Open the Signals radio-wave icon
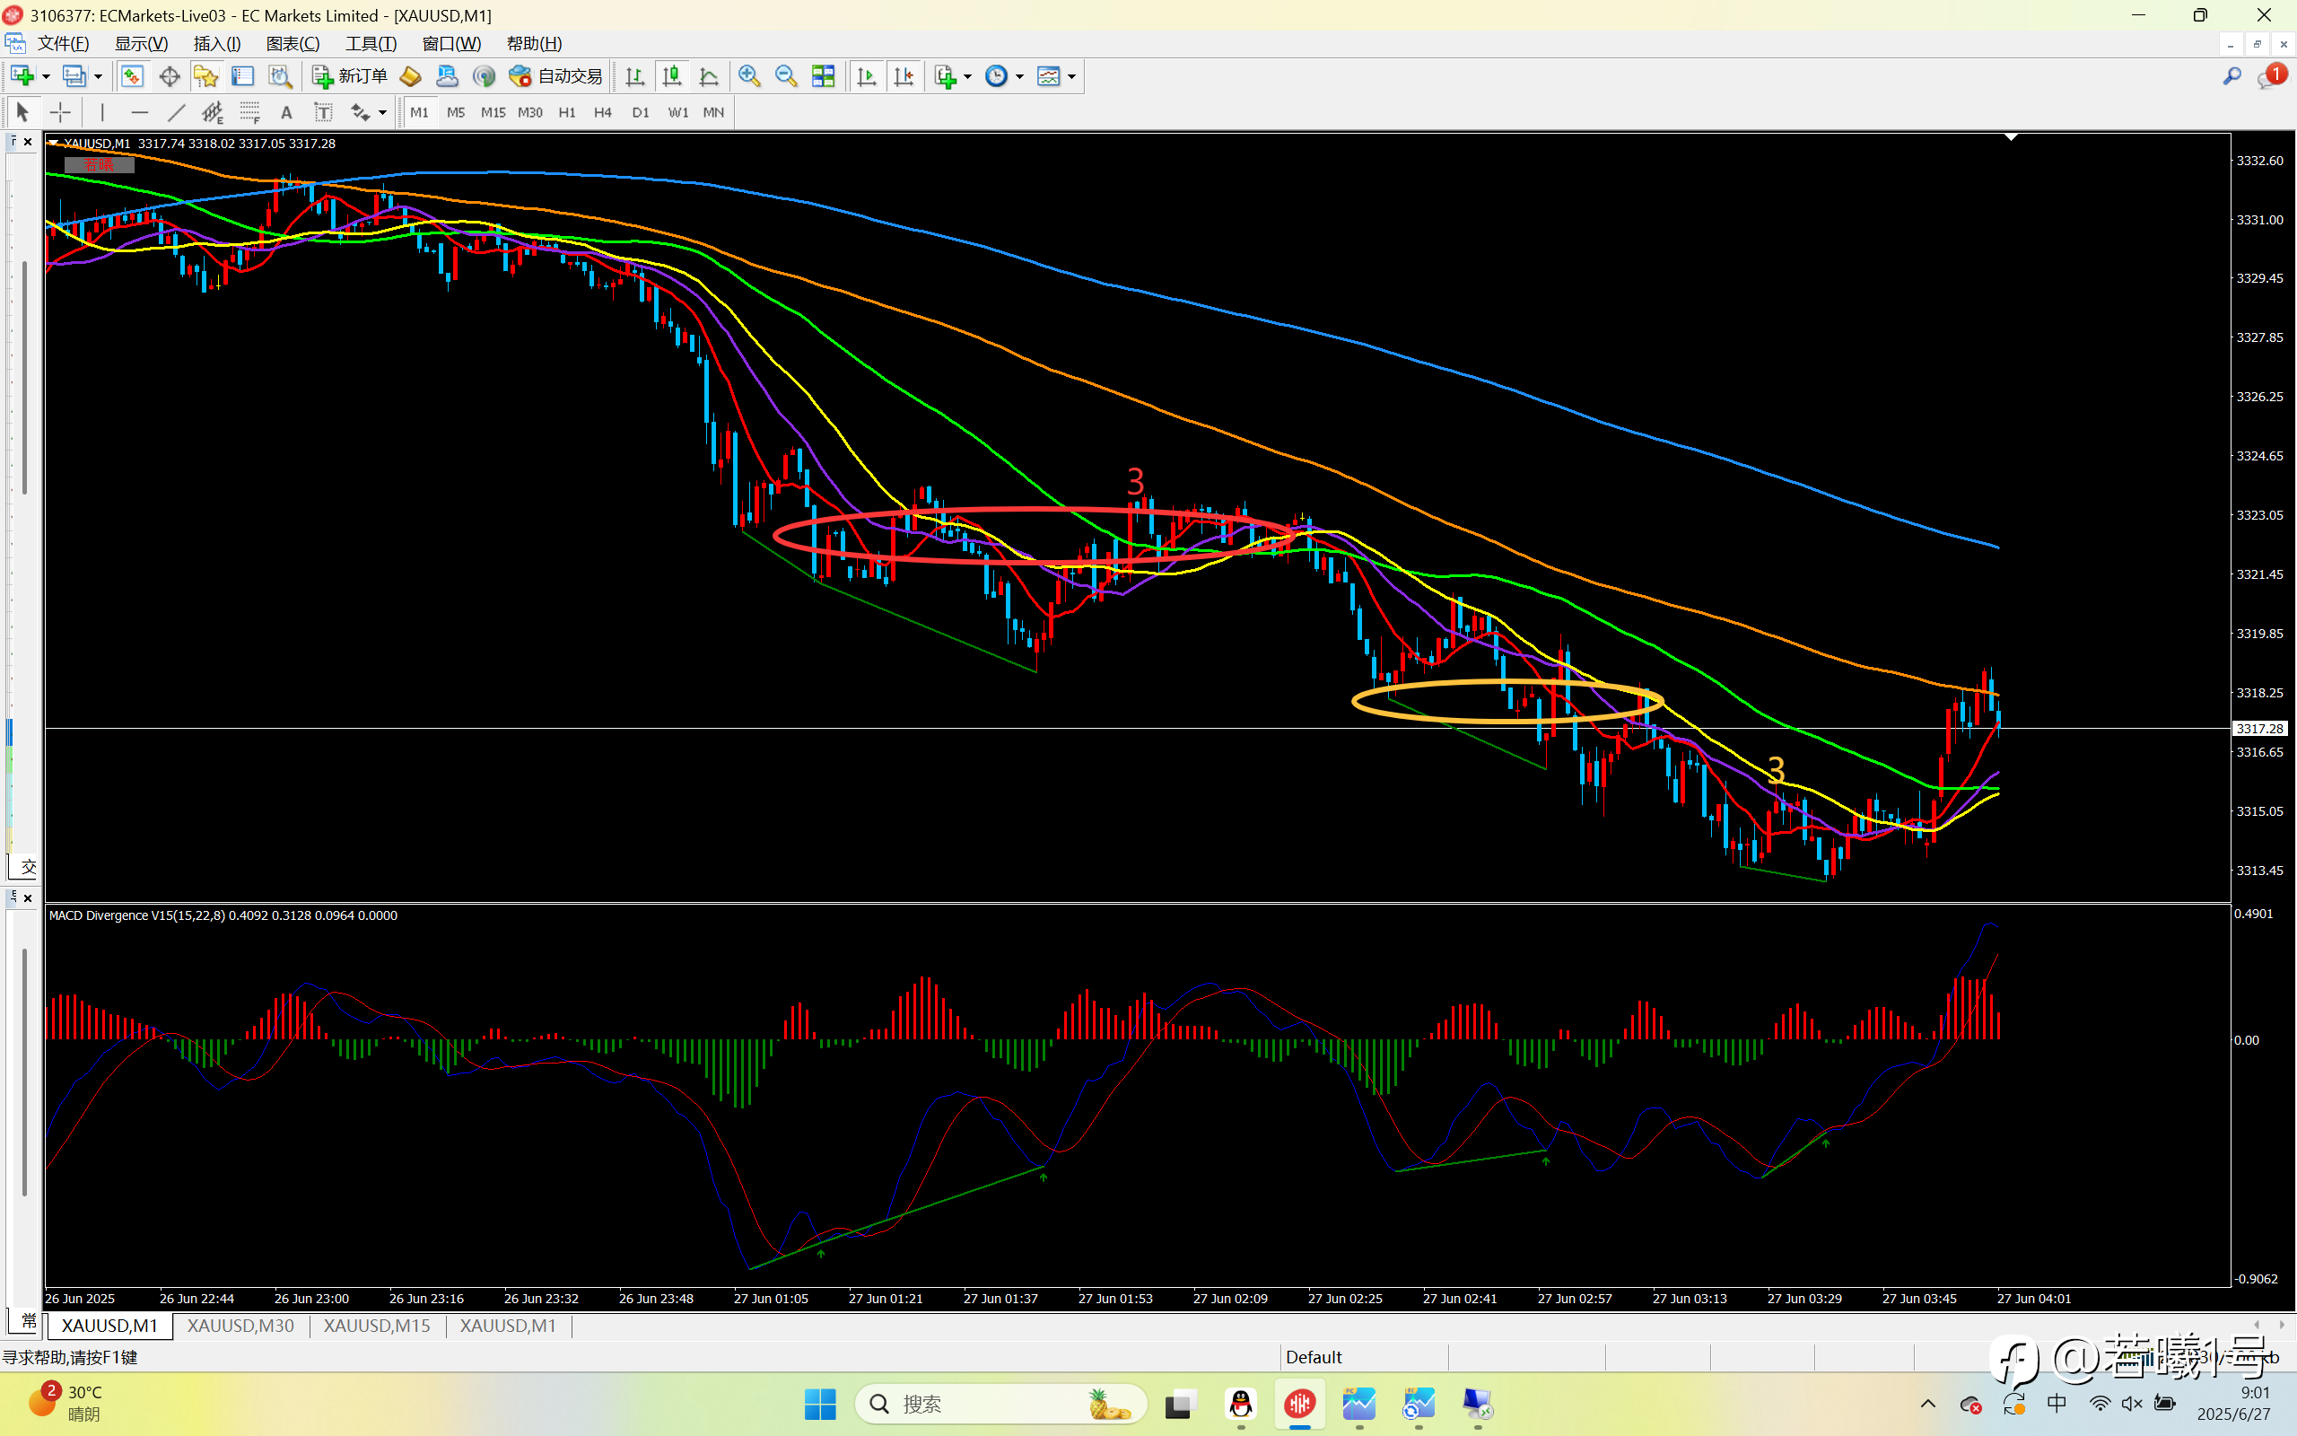Viewport: 2297px width, 1436px height. [485, 76]
